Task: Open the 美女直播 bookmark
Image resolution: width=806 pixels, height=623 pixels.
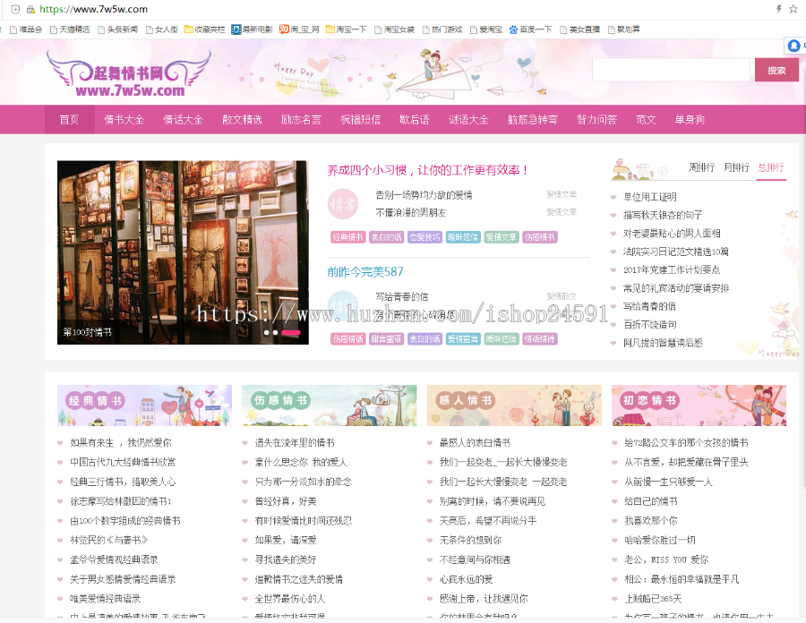Action: click(579, 30)
